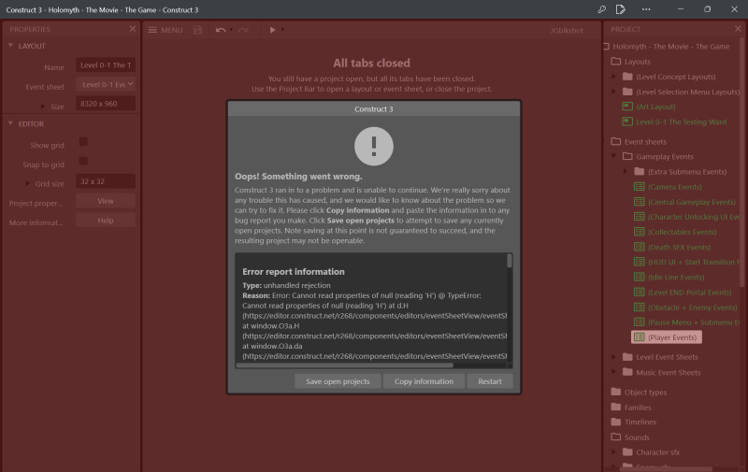Click the Help button
Viewport: 748px width, 472px height.
coord(106,221)
